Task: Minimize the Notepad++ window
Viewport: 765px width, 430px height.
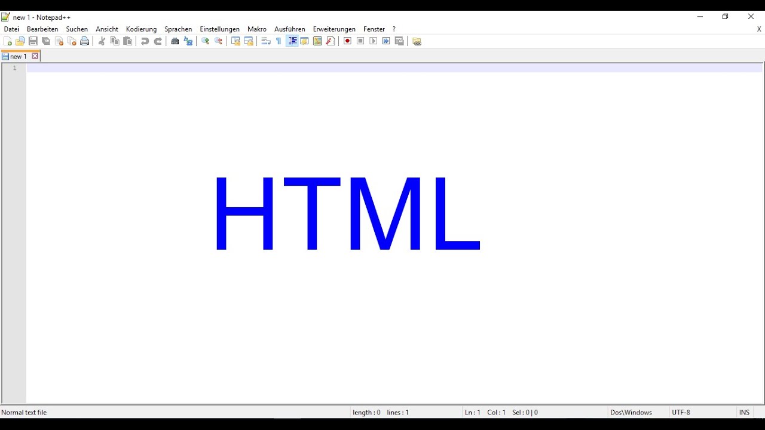Action: coord(700,17)
